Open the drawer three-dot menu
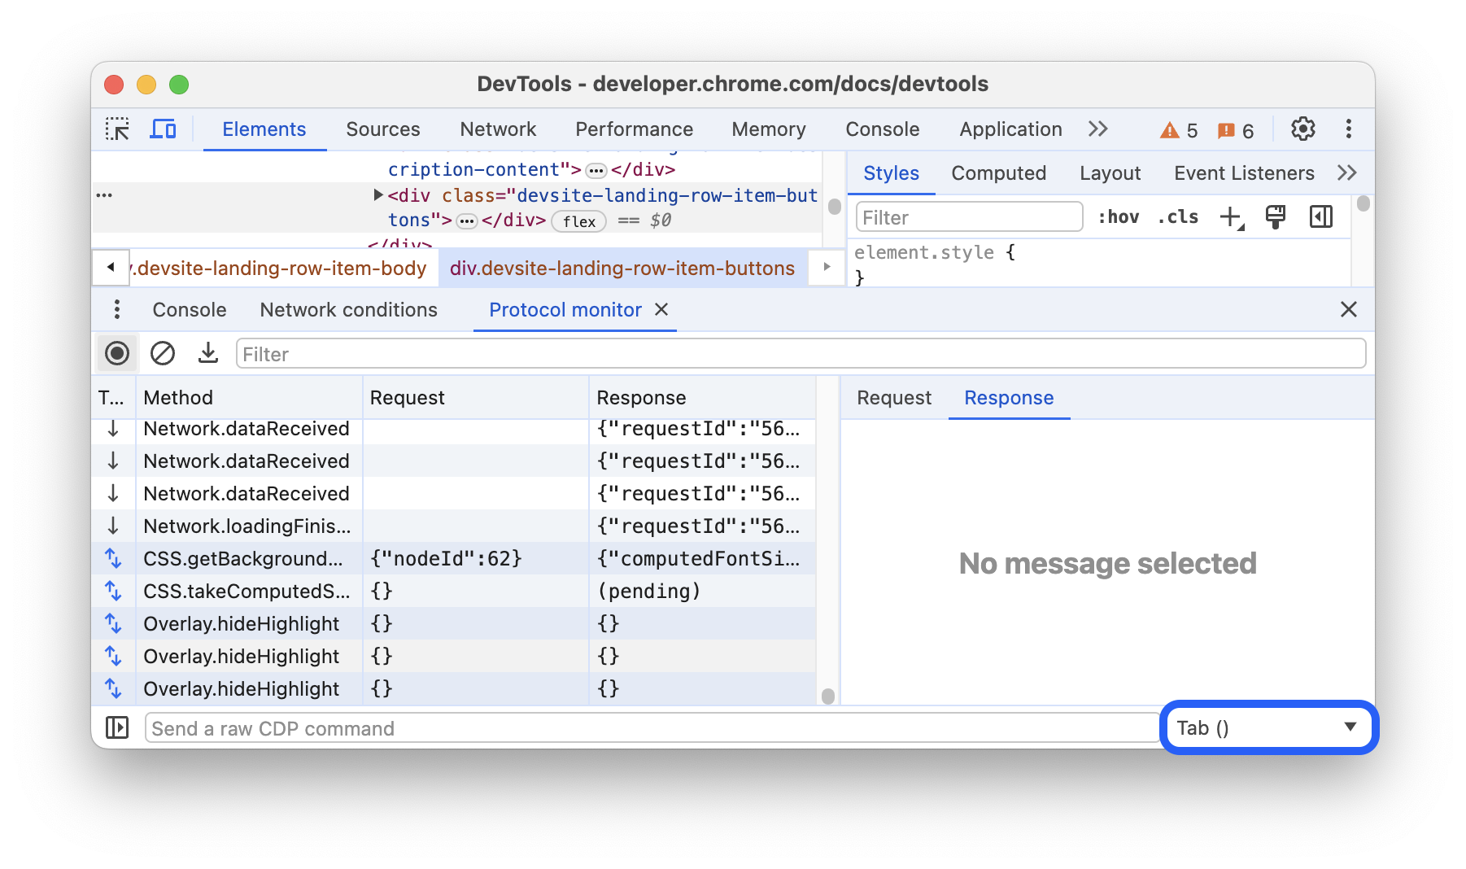 tap(116, 309)
